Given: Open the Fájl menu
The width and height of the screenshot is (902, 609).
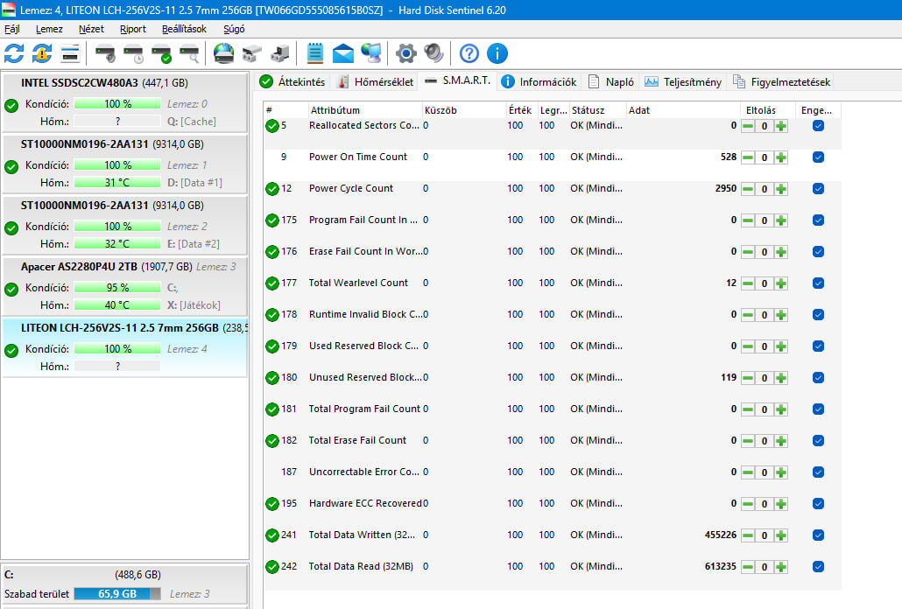Looking at the screenshot, I should (x=12, y=29).
